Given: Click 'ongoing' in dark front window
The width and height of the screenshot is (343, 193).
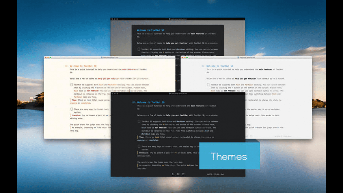Looking at the screenshot, I should pos(141,140).
